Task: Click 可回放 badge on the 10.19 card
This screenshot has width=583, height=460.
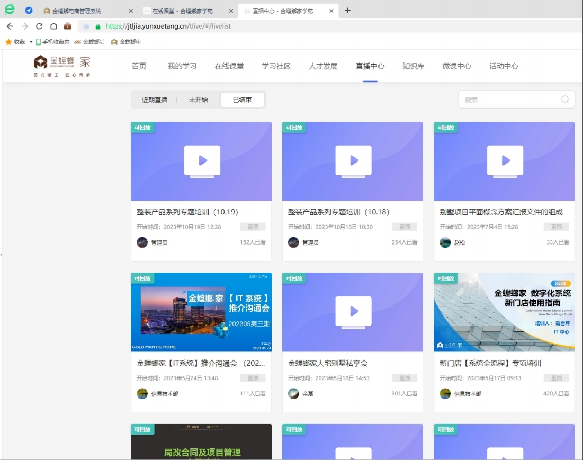Action: pyautogui.click(x=142, y=128)
